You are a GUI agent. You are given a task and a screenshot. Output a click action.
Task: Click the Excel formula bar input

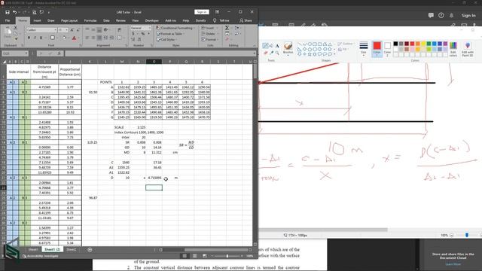point(159,53)
